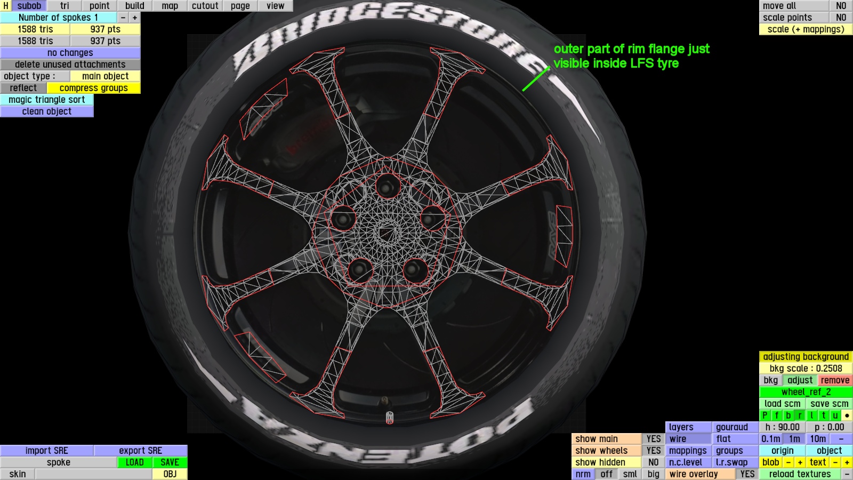Switch to the build tab
The width and height of the screenshot is (853, 480).
point(135,6)
